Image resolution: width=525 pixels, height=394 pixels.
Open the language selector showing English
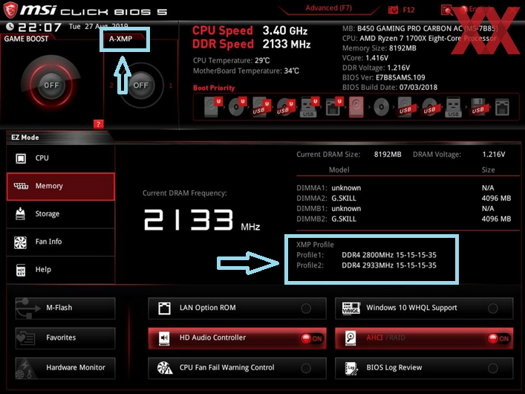click(477, 10)
